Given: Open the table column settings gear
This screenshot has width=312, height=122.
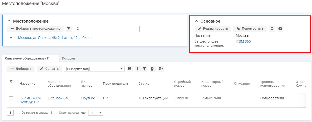Looking at the screenshot, I should (x=11, y=81).
